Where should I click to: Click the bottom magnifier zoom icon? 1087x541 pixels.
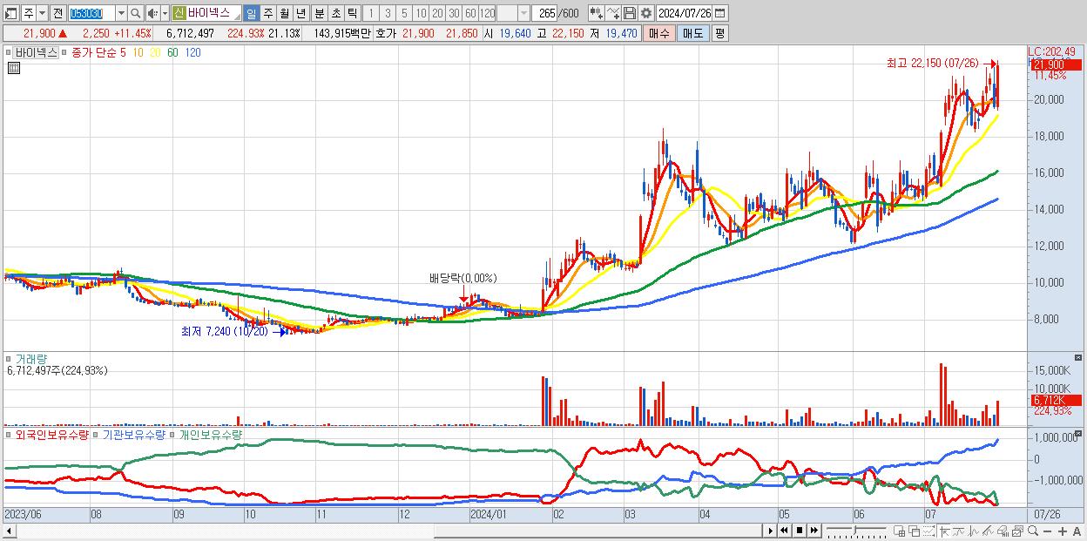[1033, 531]
